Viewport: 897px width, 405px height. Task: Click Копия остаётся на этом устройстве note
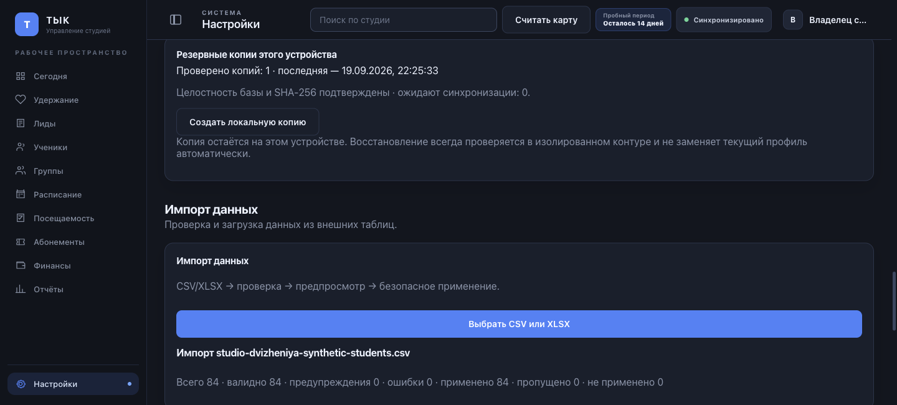point(491,148)
